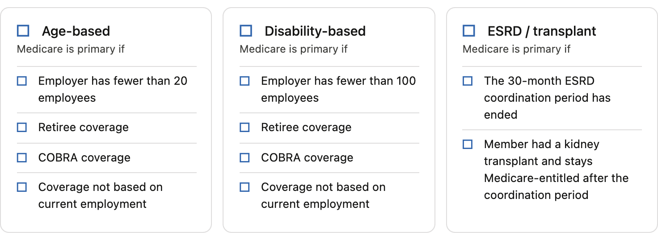Click the Disability-based heading text
The width and height of the screenshot is (658, 240).
click(315, 31)
